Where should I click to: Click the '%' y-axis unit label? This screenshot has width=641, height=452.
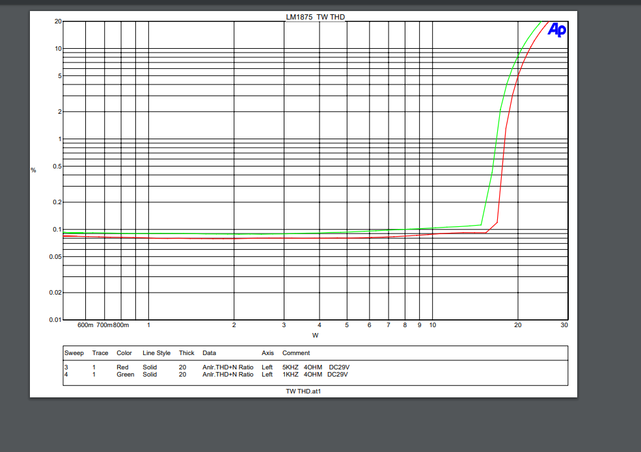coord(34,170)
